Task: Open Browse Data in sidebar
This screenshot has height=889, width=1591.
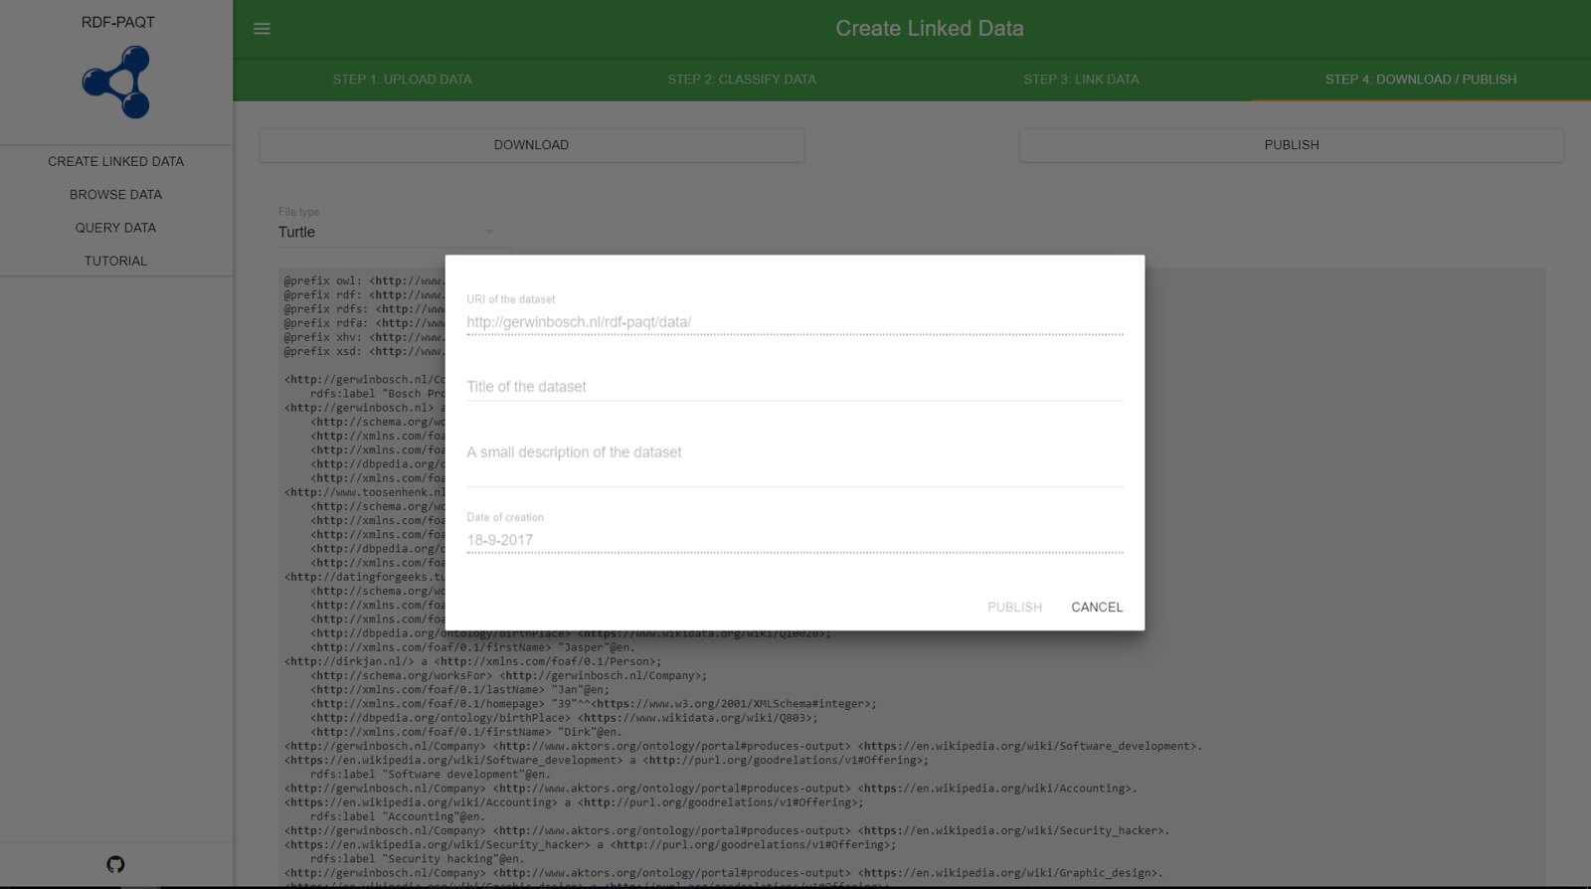Action: pos(116,195)
